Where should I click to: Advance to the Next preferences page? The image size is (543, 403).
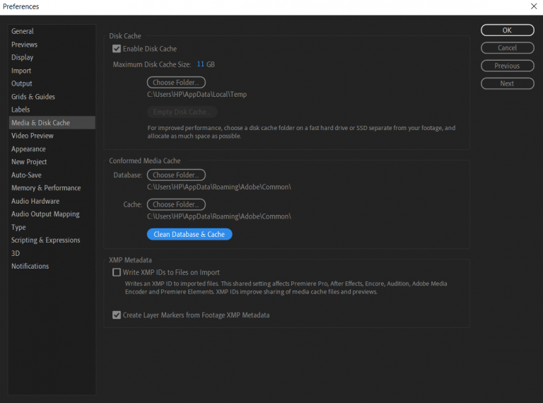pyautogui.click(x=507, y=83)
